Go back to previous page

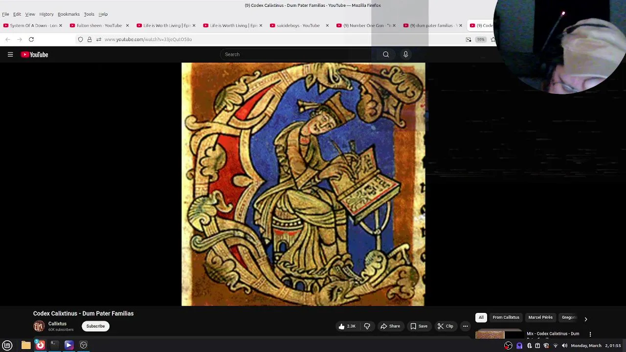pos(7,39)
